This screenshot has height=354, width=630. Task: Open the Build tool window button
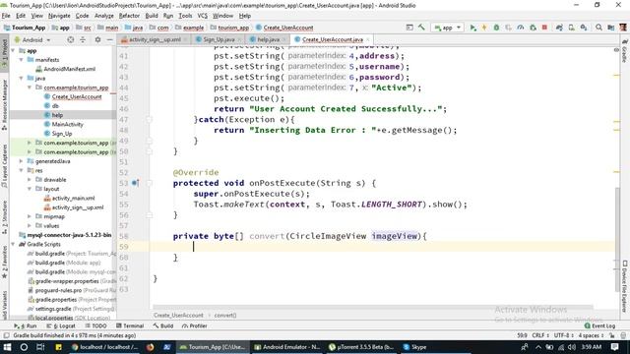pyautogui.click(x=163, y=325)
